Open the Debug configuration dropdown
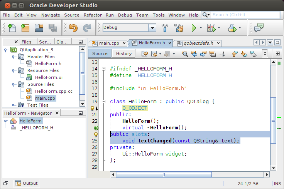The height and width of the screenshot is (189, 284). [x=152, y=28]
